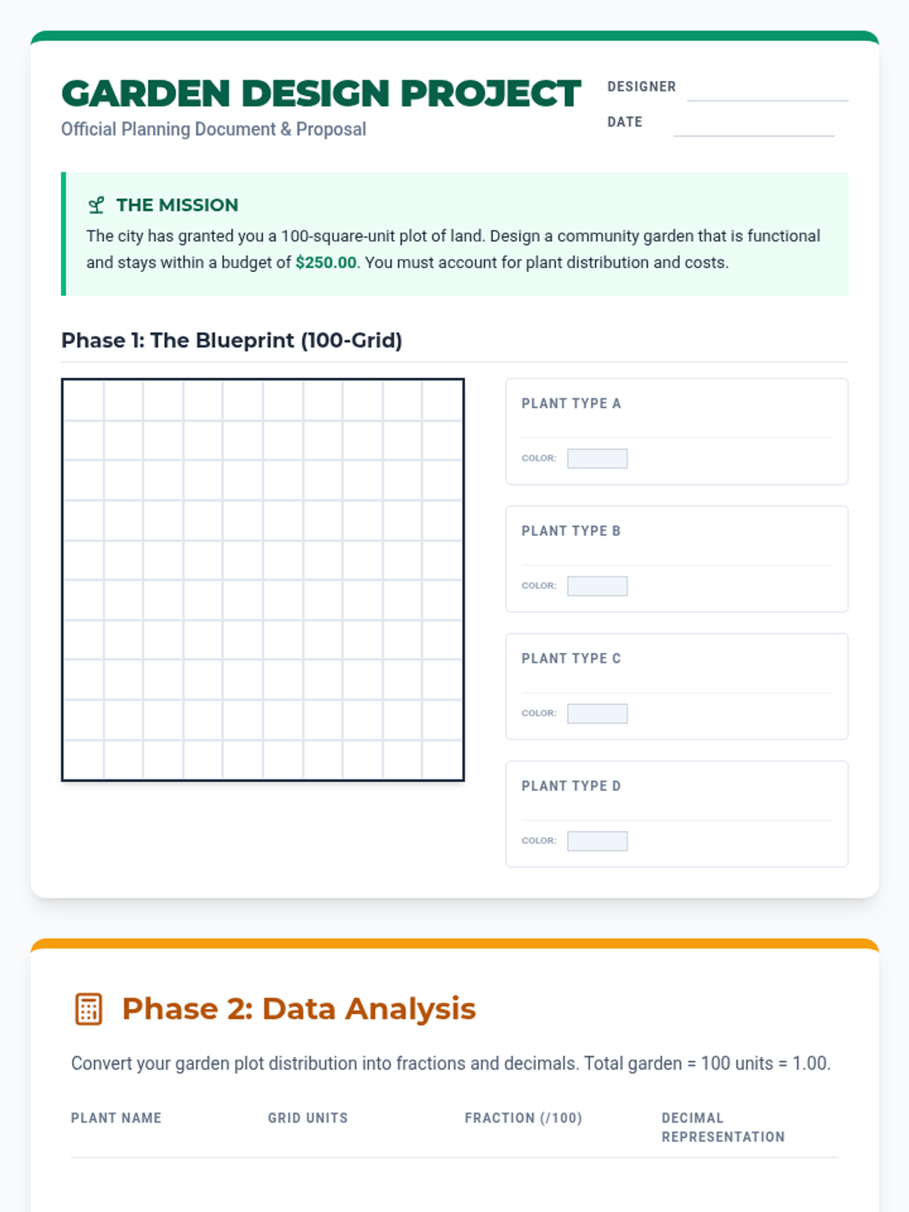Select the top-left cell of the blueprint grid
The height and width of the screenshot is (1212, 909).
click(83, 400)
